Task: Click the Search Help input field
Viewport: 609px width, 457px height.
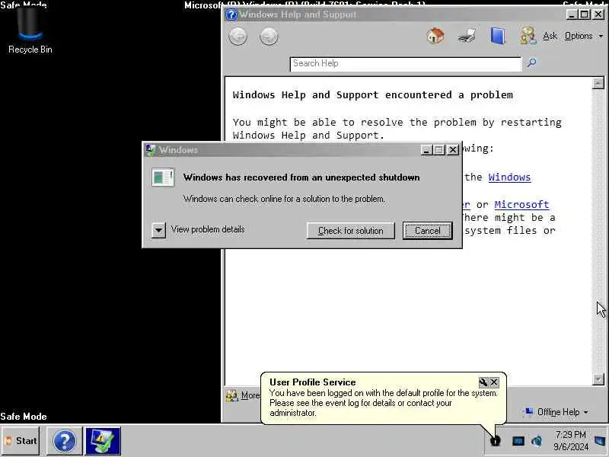Action: click(406, 64)
